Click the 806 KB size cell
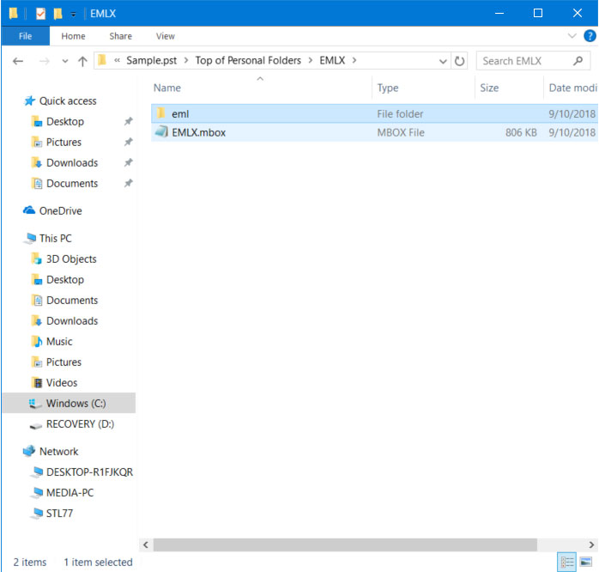 click(x=521, y=132)
